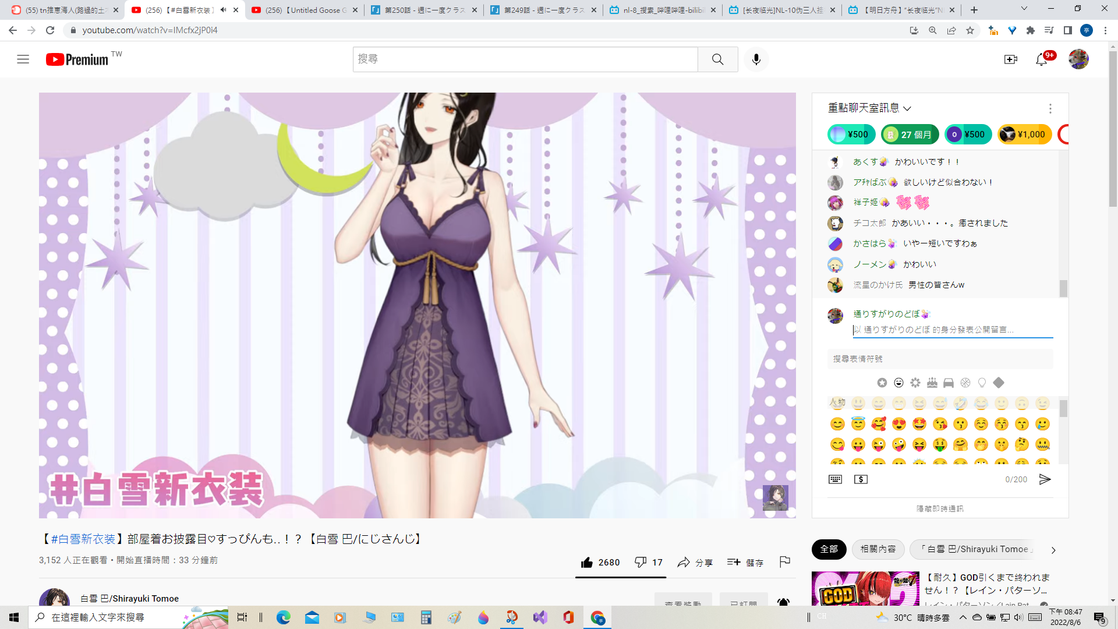
Task: Send the chat message with arrow icon
Action: (1045, 479)
